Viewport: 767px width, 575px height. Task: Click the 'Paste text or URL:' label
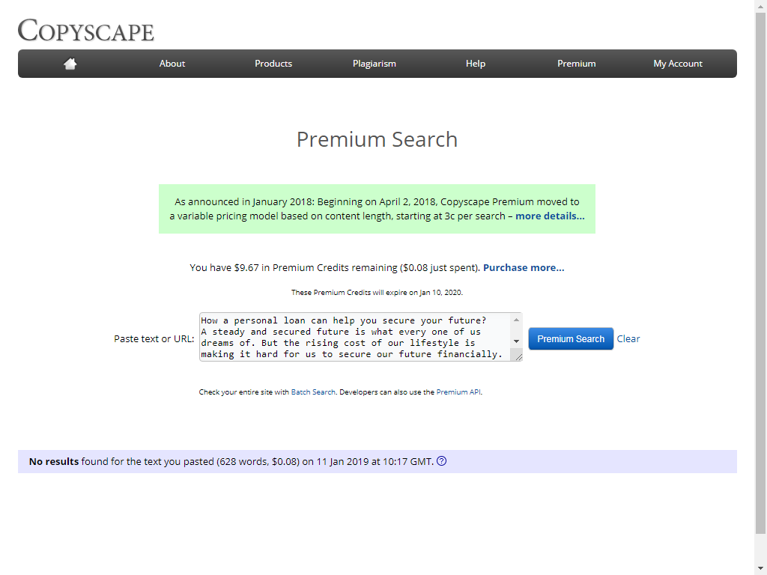[154, 339]
